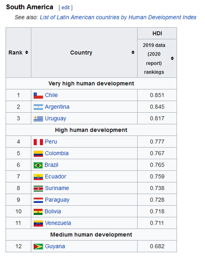Sort table by HDI 2019 data arrows
Viewport: 205px width, 257px height.
[x=172, y=58]
